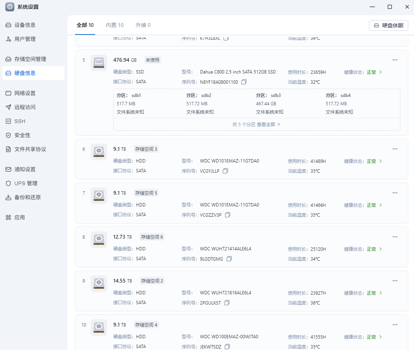Select partition sdb1 entry

(x=130, y=104)
